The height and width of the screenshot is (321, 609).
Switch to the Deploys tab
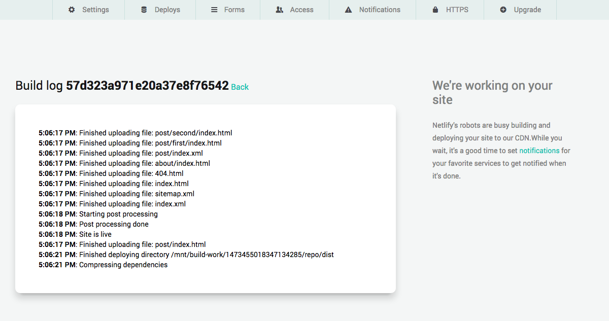(167, 10)
